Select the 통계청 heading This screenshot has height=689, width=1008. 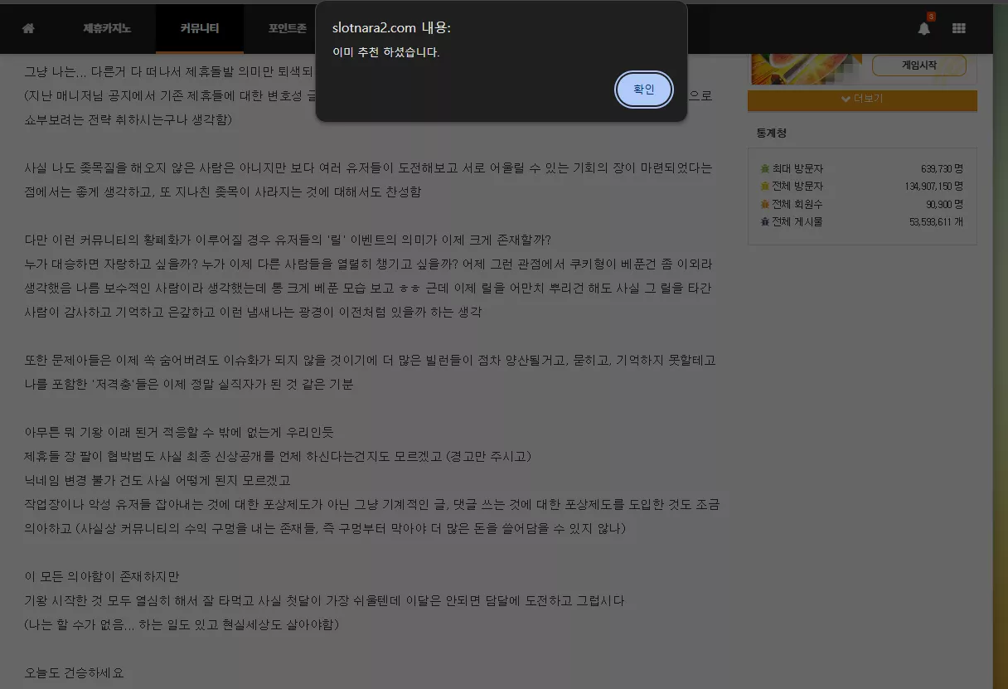click(x=772, y=133)
